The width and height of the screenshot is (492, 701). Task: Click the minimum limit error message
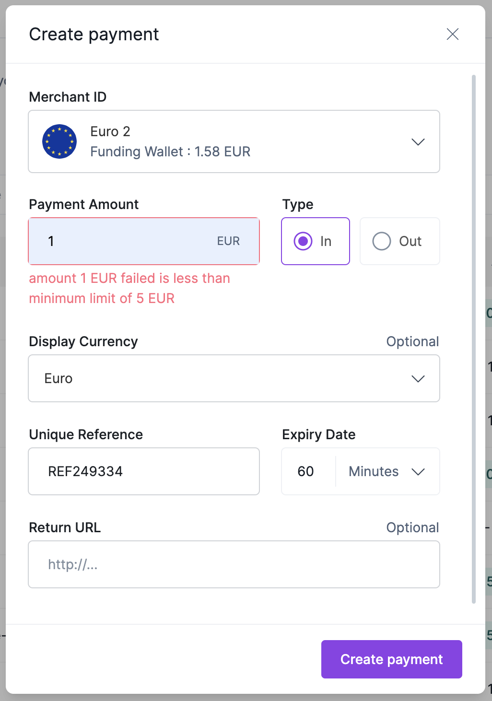(x=129, y=288)
